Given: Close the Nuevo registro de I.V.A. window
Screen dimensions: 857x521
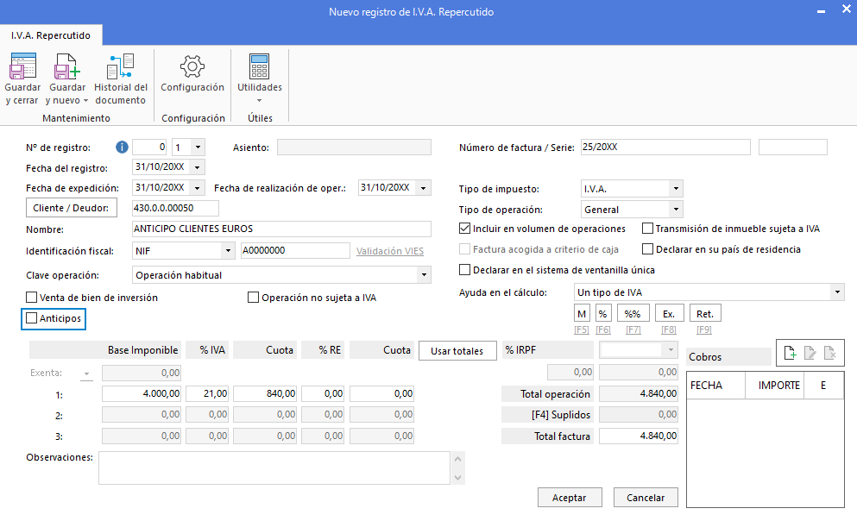Looking at the screenshot, I should tap(846, 9).
